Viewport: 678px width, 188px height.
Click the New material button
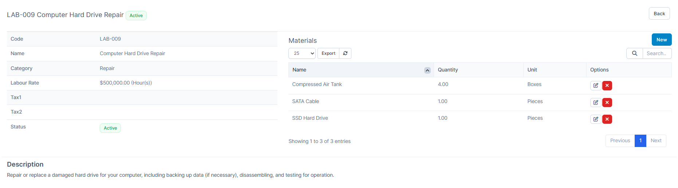[x=661, y=40]
